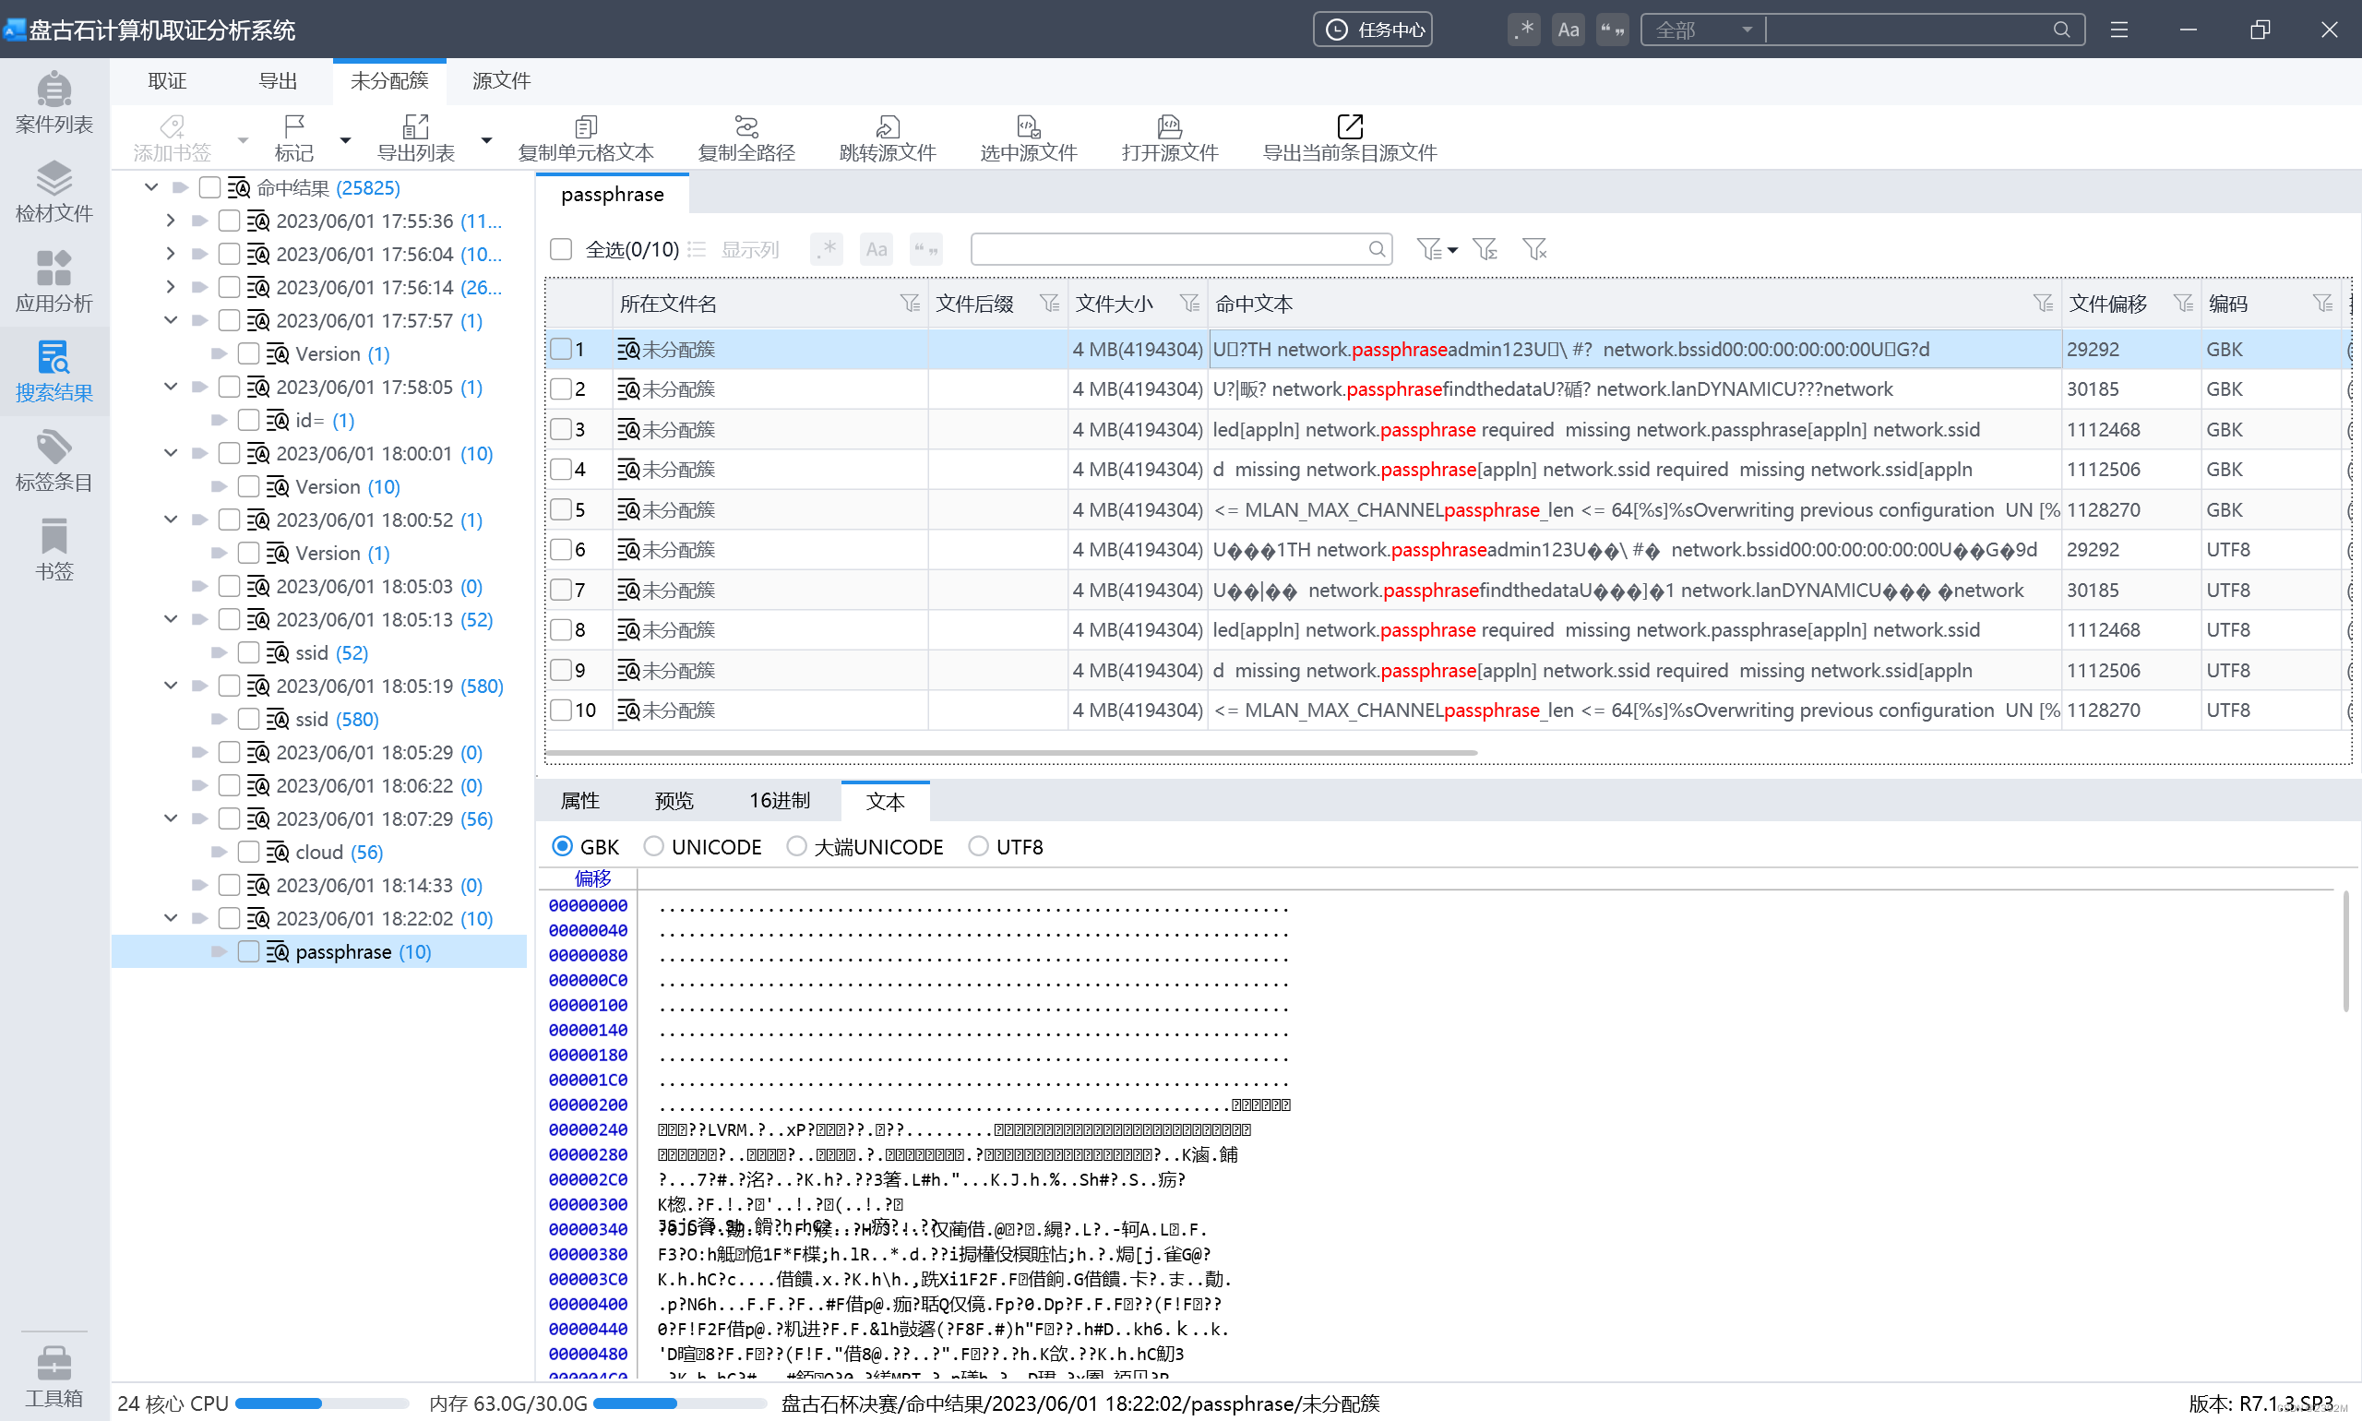Check the checkbox for table row 1
The height and width of the screenshot is (1421, 2362).
pos(561,350)
